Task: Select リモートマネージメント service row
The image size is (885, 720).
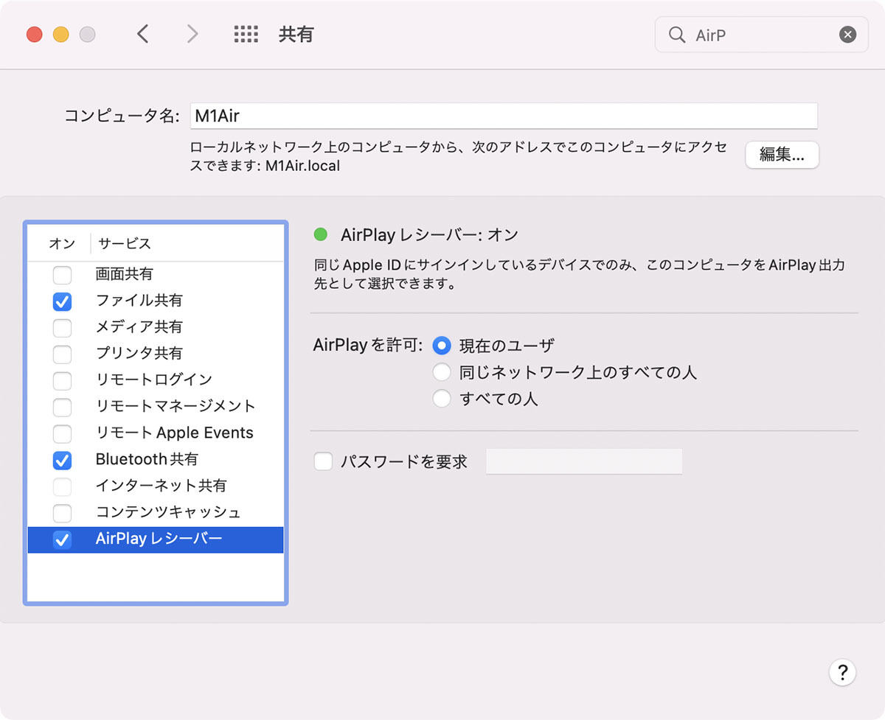Action: tap(156, 406)
